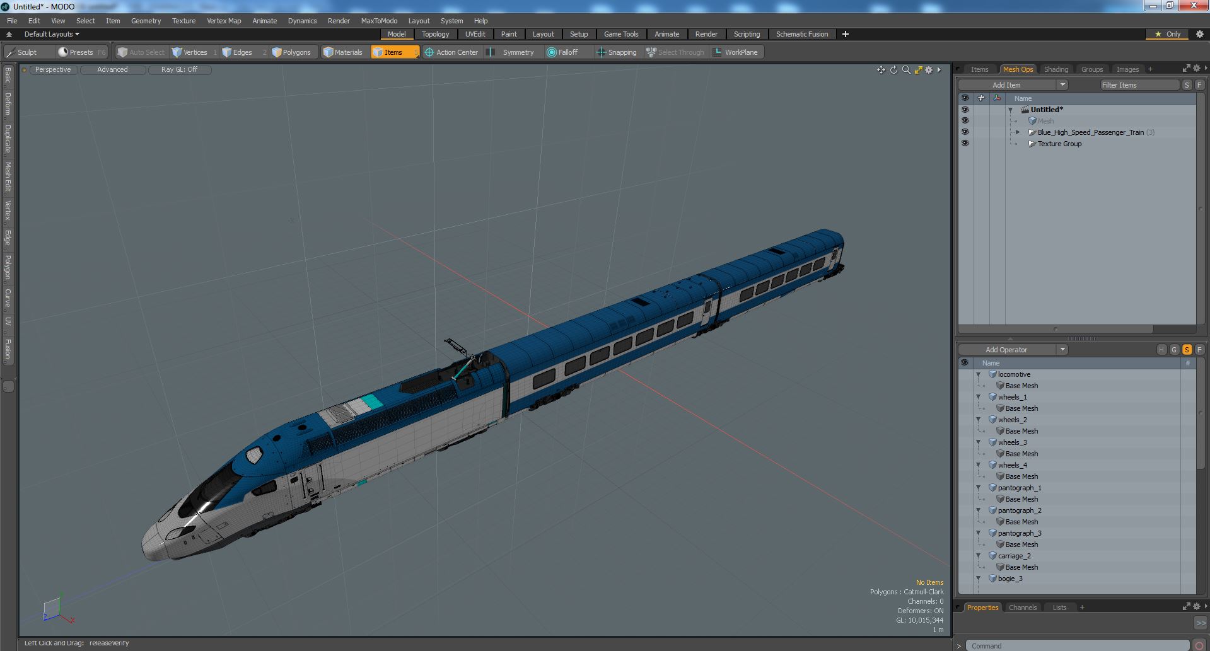Collapse the carriage_2 operator
Screen dimensions: 1210x651
979,556
